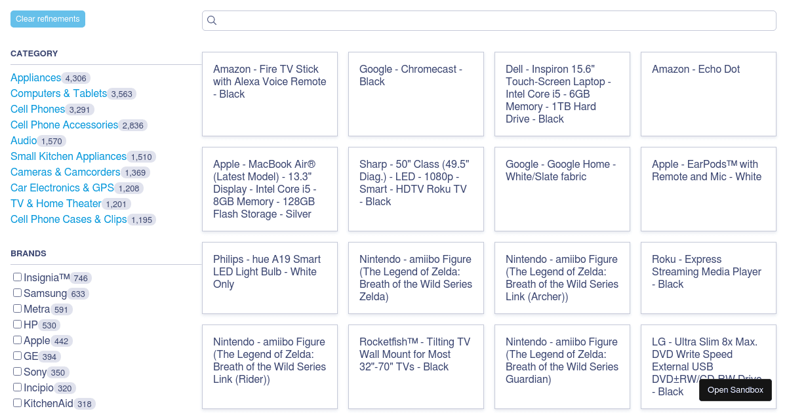Check the KitchenAid brand filter
Image resolution: width=787 pixels, height=413 pixels.
18,403
